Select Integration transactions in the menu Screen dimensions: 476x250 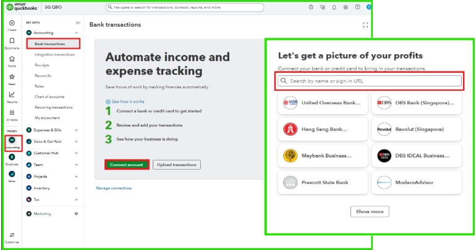pos(54,54)
